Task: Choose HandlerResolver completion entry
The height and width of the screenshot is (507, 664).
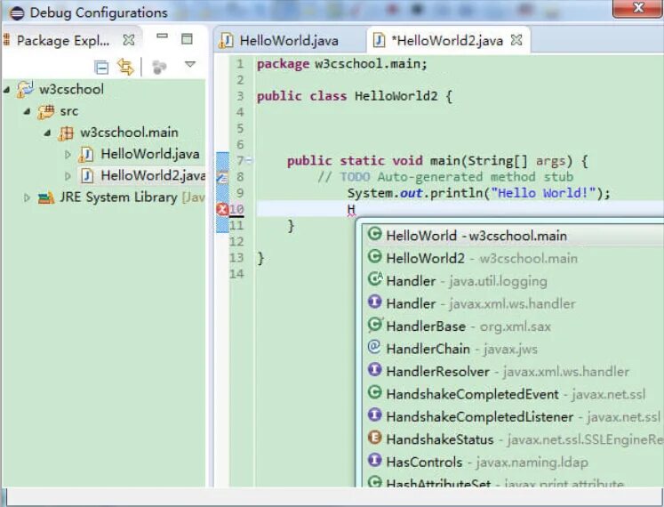Action: (512, 371)
